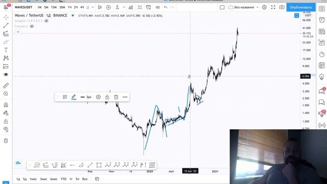Open drawing settings gear in floating toolbar
The width and height of the screenshot is (327, 184).
[98, 97]
